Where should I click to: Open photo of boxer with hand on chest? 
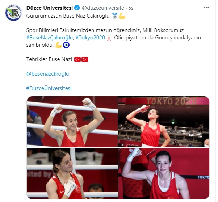click(x=72, y=174)
